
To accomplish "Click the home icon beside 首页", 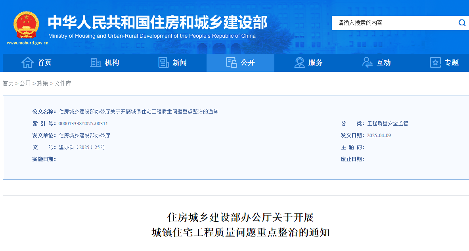I will coord(27,63).
